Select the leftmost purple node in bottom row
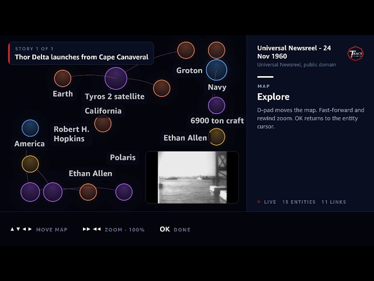This screenshot has height=281, width=374. tap(30, 192)
